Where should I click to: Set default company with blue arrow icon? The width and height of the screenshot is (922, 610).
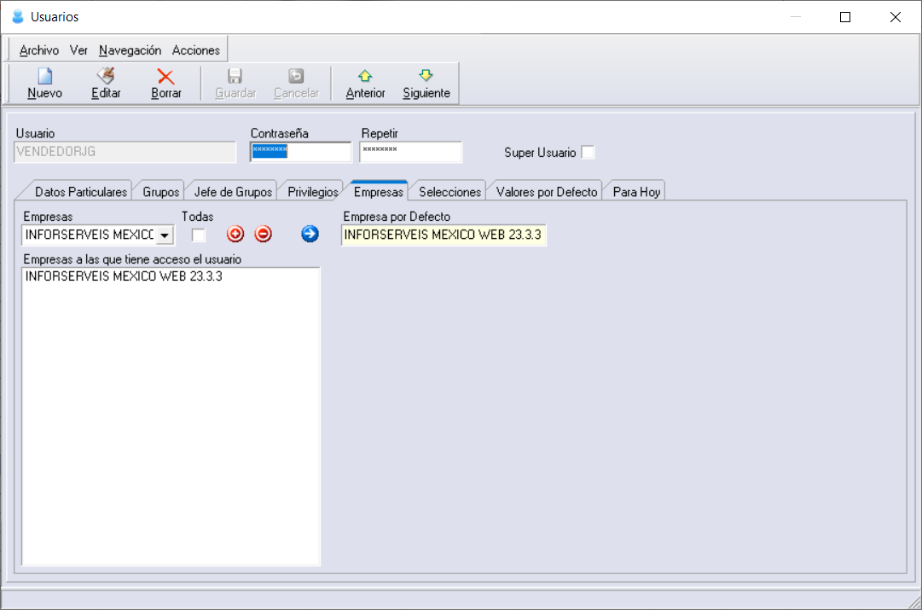tap(310, 234)
